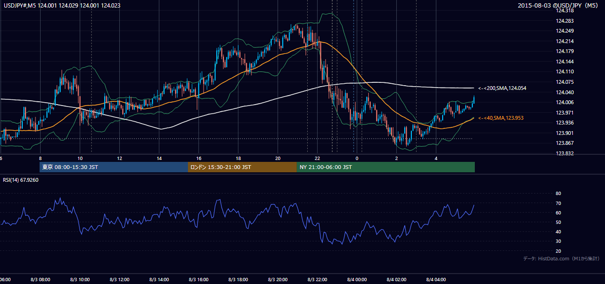Click the 200 SMA 124.054 line label
The width and height of the screenshot is (605, 284).
point(502,88)
